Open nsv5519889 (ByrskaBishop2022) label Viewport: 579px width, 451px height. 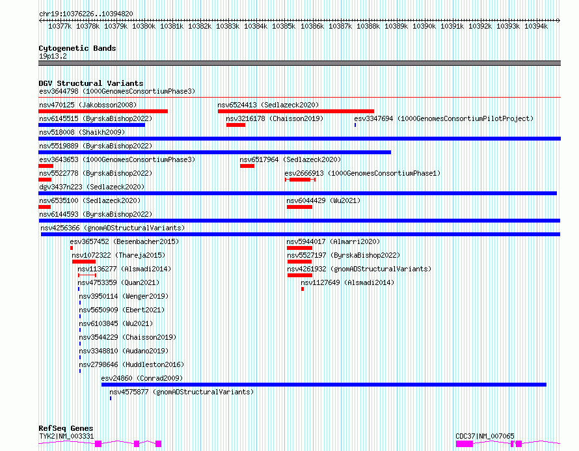[x=96, y=146]
